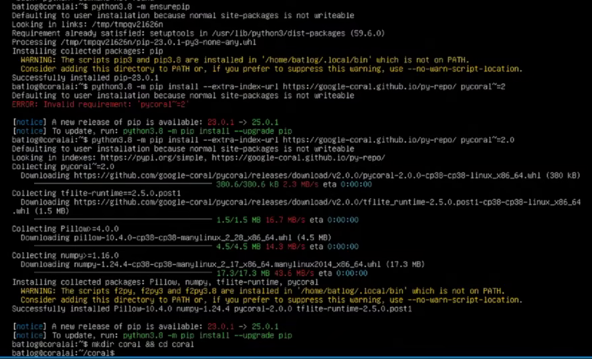Viewport: 592px width, 359px height.
Task: Open the tflite_runtime wheel GitHub download URL
Action: 296,207
